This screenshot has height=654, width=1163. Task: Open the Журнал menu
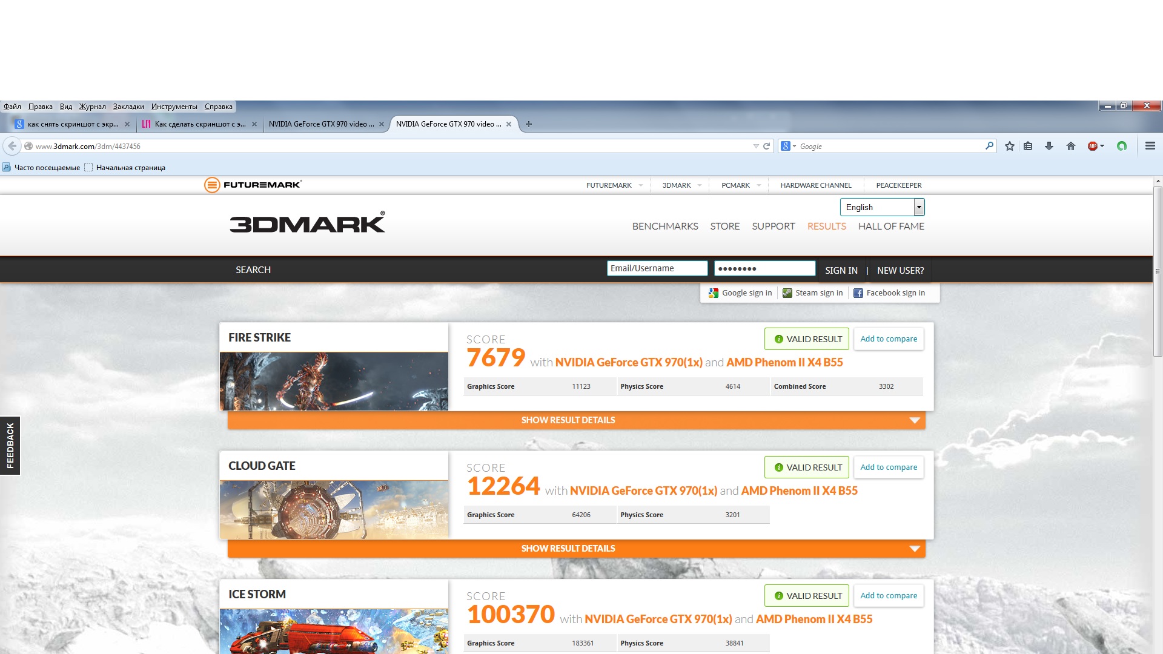click(92, 107)
